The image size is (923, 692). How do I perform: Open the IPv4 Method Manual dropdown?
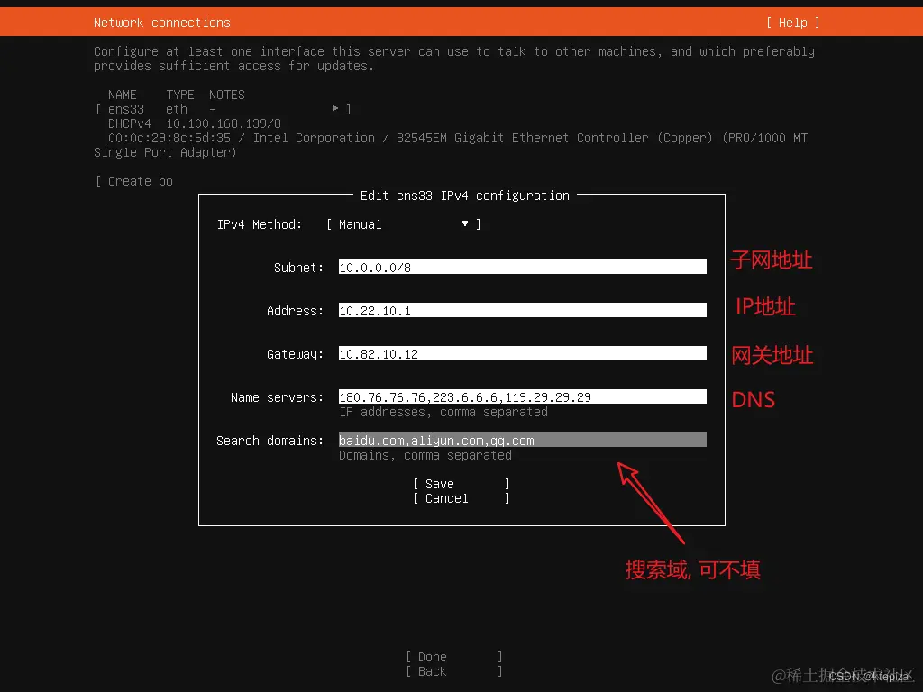(x=403, y=224)
